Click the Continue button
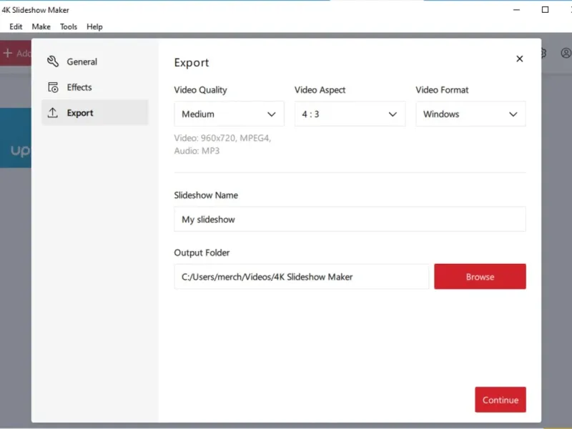Image resolution: width=572 pixels, height=429 pixels. click(500, 400)
